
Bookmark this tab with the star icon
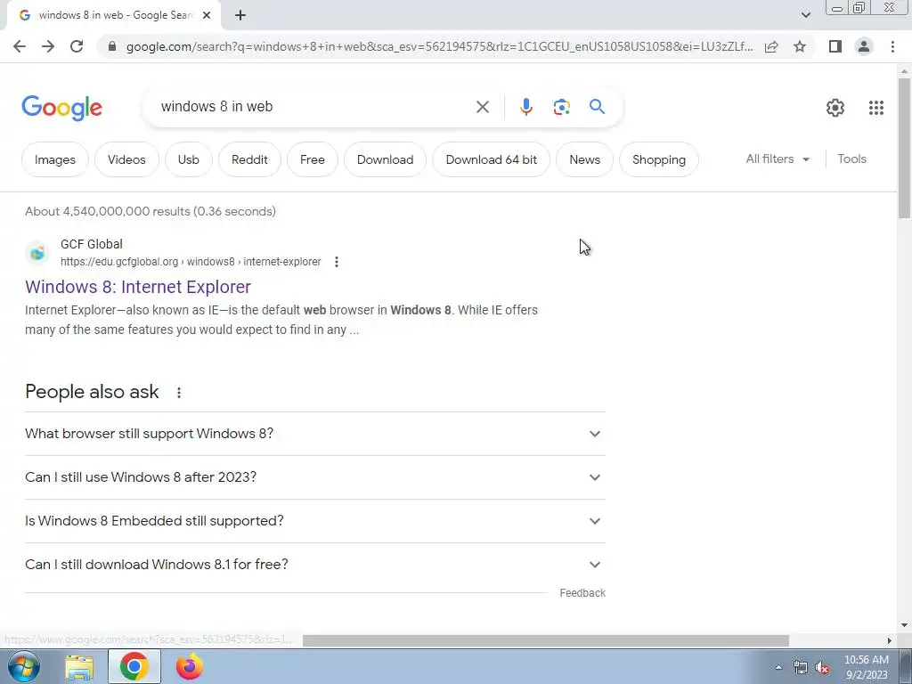[800, 46]
